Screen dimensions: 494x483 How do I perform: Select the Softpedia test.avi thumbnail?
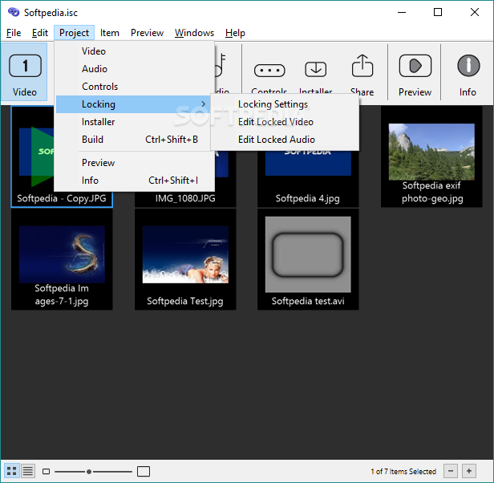click(x=308, y=259)
